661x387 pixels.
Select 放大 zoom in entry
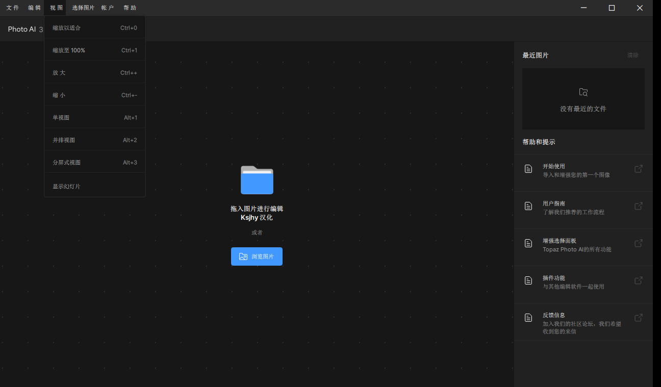pyautogui.click(x=95, y=73)
